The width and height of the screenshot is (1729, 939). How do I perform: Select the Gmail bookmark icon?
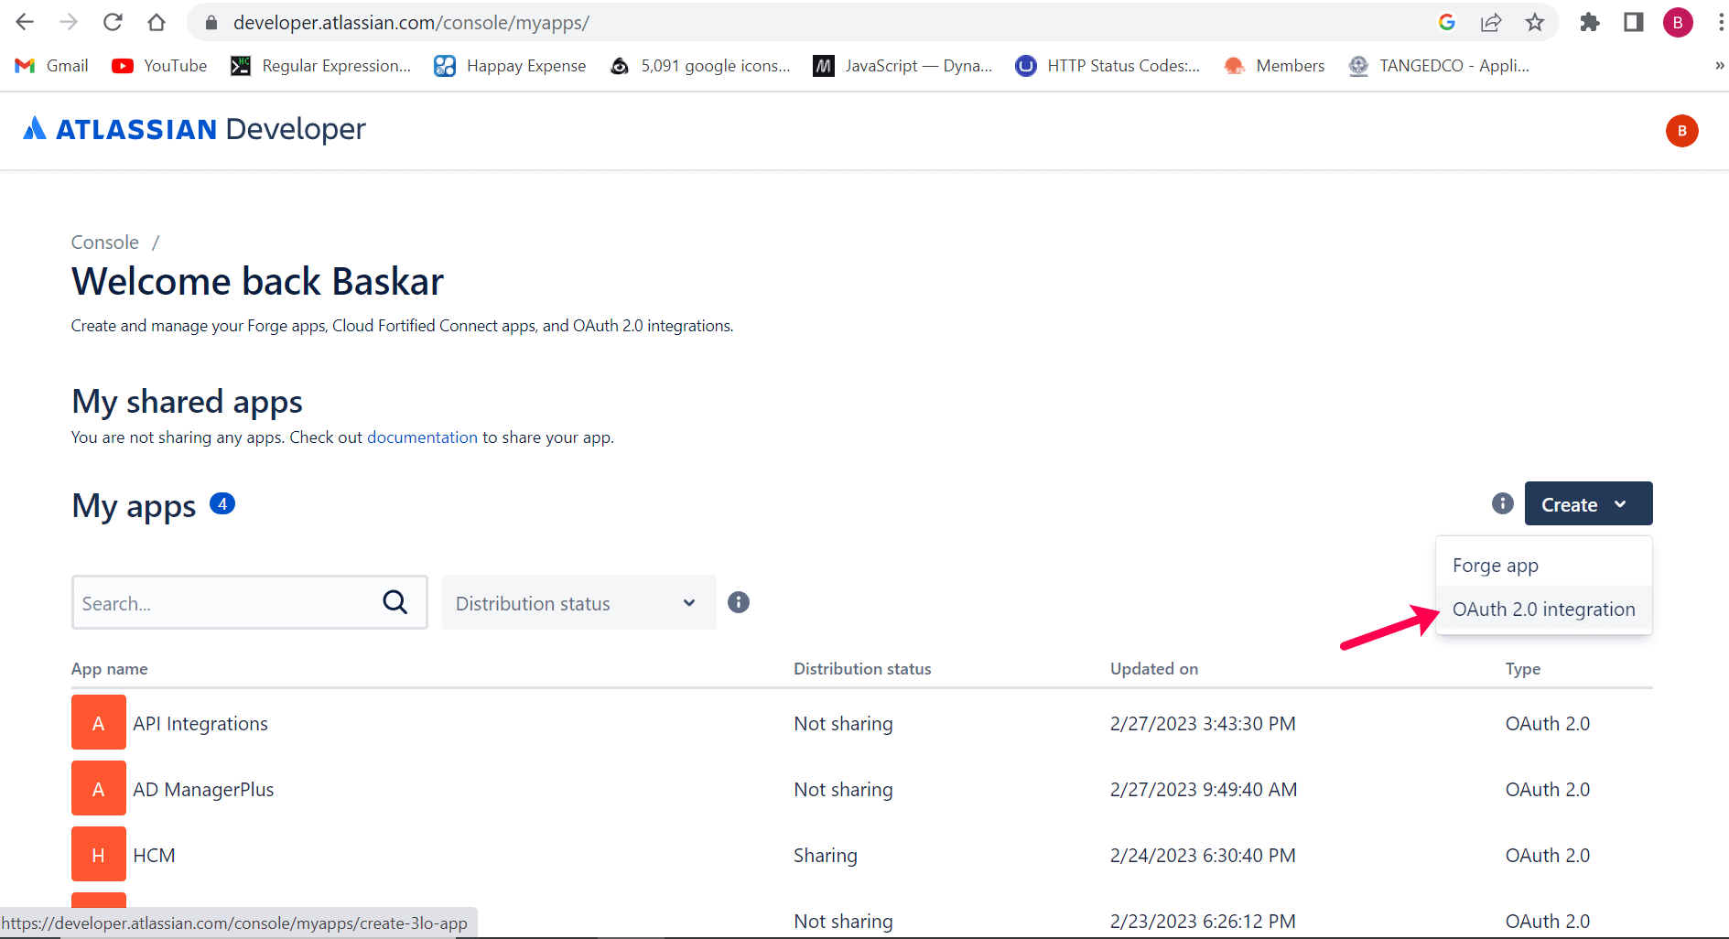[23, 65]
